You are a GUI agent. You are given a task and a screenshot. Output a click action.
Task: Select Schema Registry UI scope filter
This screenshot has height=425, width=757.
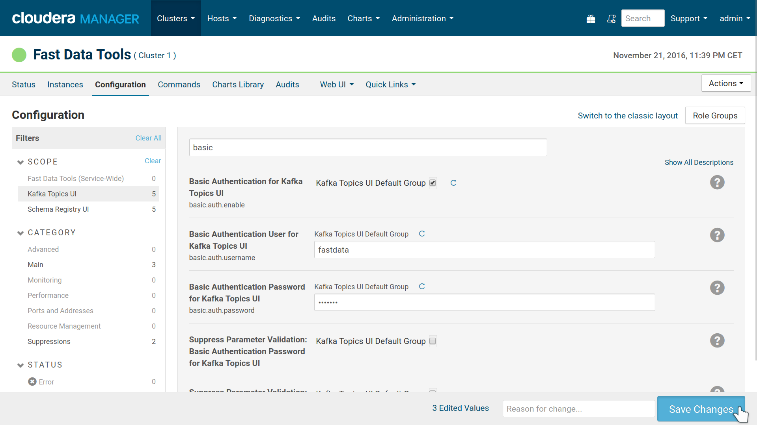[89, 209]
